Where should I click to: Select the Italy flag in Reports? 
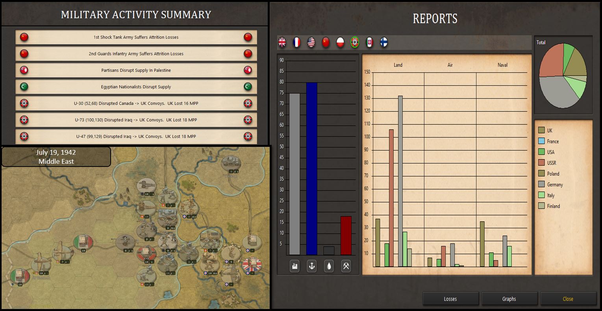pyautogui.click(x=370, y=43)
